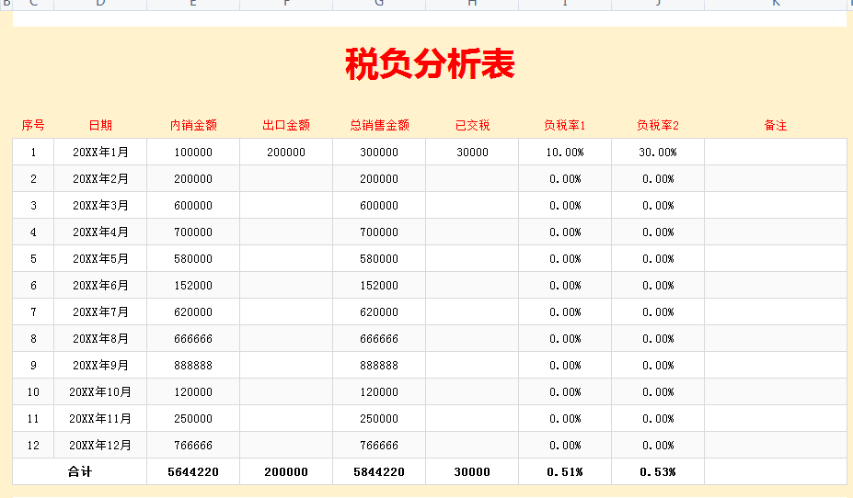Screen dimensions: 853x498
Task: Select the 出口金额 header cell
Action: (x=286, y=126)
